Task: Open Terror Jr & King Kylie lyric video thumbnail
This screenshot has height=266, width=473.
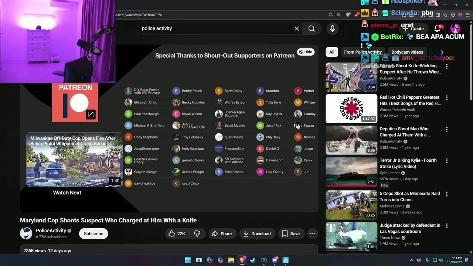Action: point(351,172)
